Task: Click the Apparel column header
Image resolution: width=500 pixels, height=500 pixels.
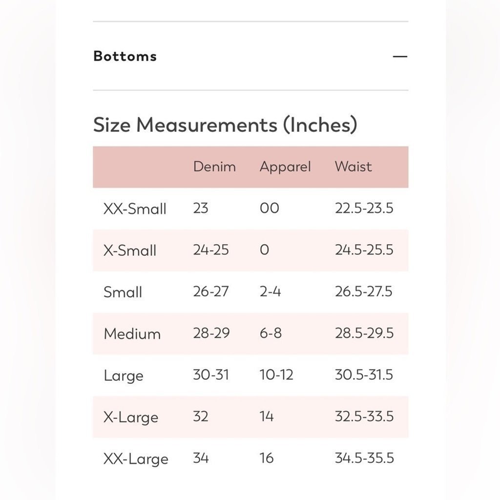Action: tap(285, 167)
